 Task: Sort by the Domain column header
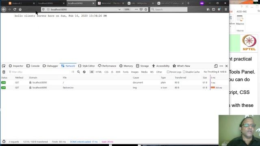(x=33, y=77)
